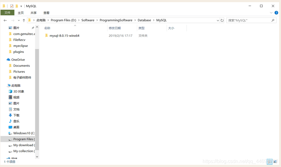Switch to details view icon in status bar
Viewport: 281px width, 167px height.
(x=270, y=162)
